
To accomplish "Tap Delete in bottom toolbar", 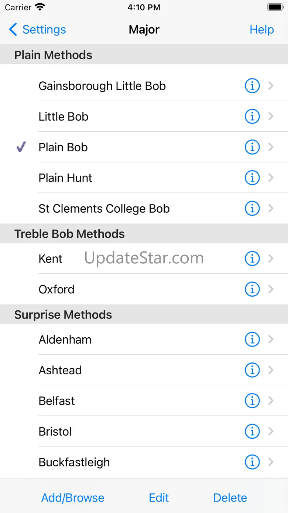I will [230, 498].
